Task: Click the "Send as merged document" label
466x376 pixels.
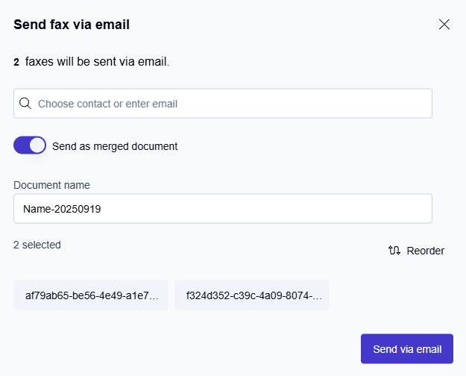Action: (x=115, y=146)
